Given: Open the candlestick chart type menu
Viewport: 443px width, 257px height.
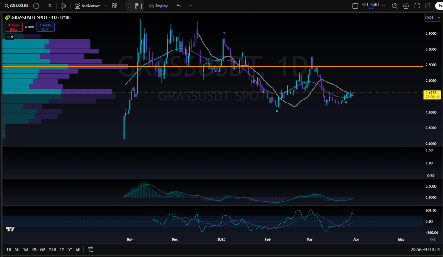Looking at the screenshot, I should [x=64, y=6].
